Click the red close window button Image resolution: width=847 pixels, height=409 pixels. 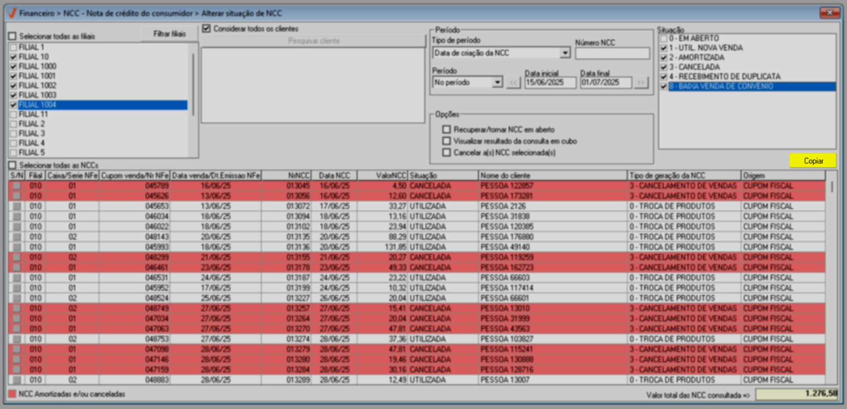[x=830, y=12]
